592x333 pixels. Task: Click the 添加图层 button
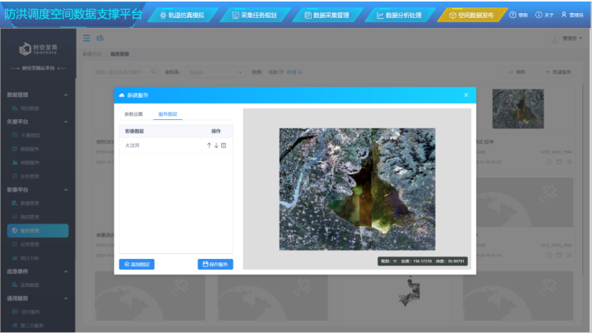pyautogui.click(x=136, y=264)
